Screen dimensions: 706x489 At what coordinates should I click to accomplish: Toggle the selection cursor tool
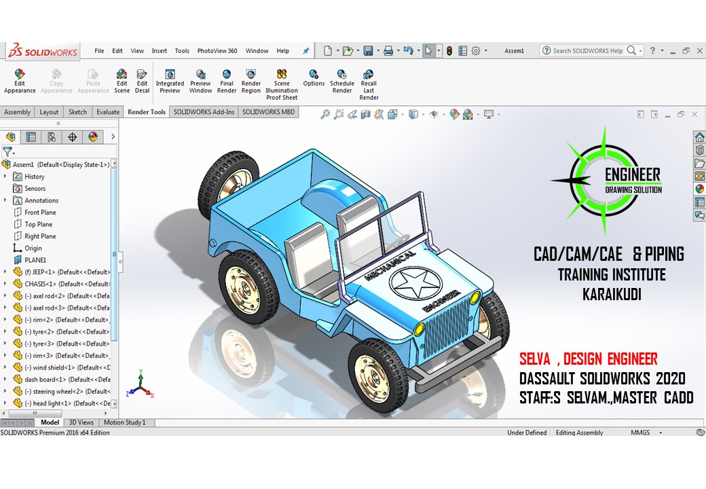(428, 51)
